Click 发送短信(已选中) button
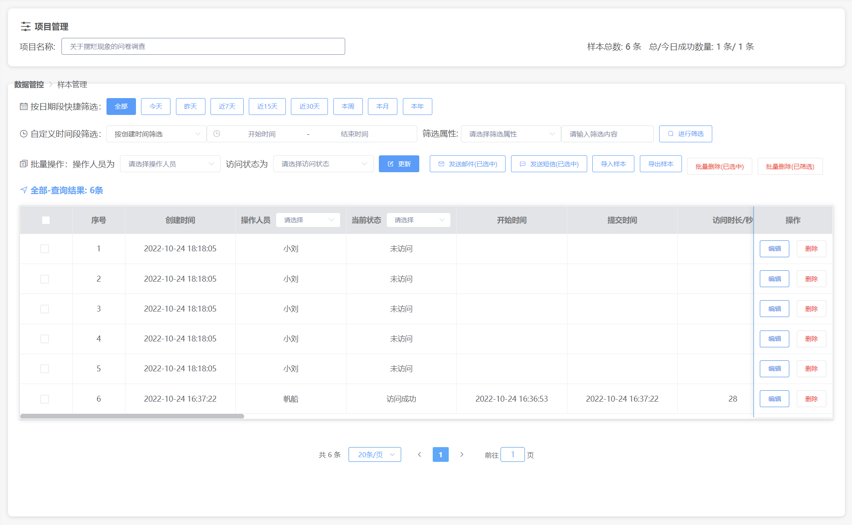 coord(549,164)
